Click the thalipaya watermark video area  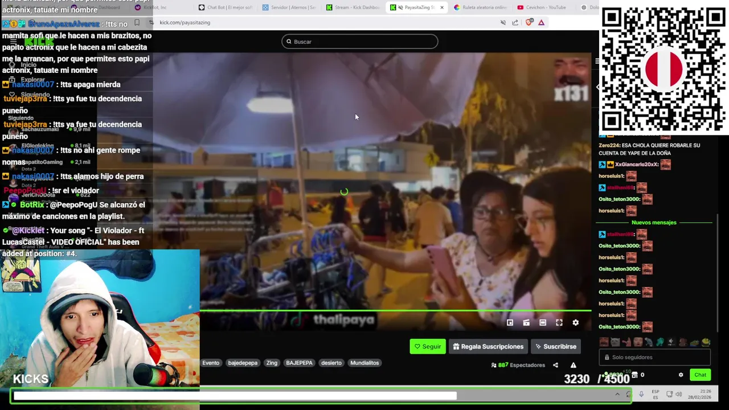(x=343, y=319)
